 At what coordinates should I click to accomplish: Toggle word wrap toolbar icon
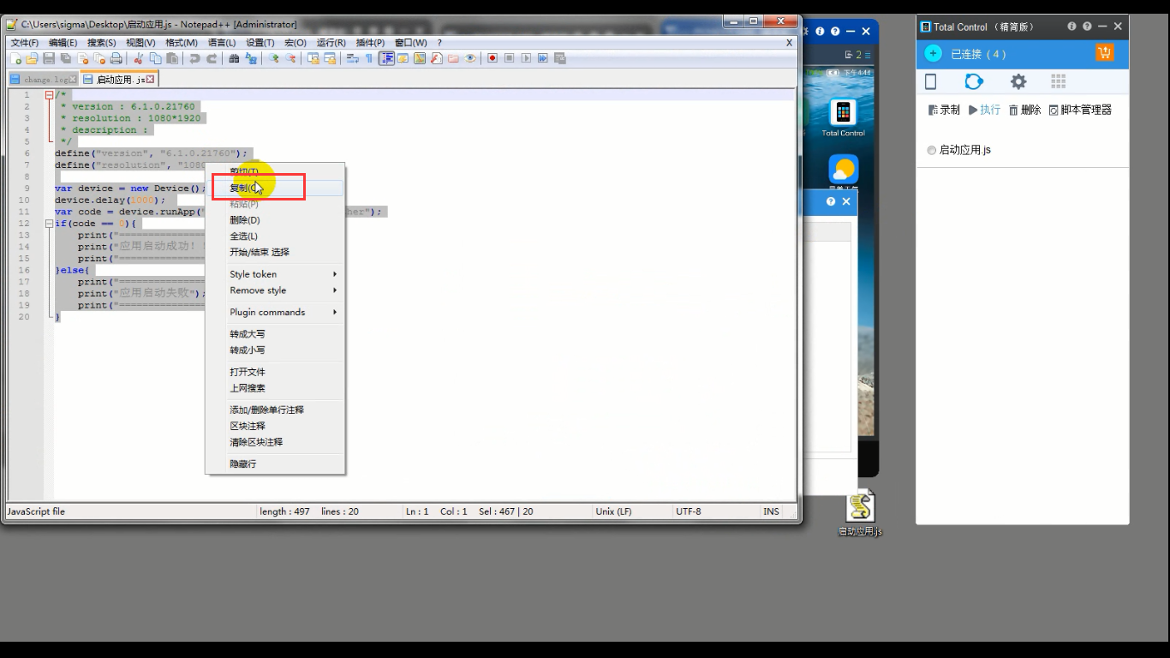353,58
